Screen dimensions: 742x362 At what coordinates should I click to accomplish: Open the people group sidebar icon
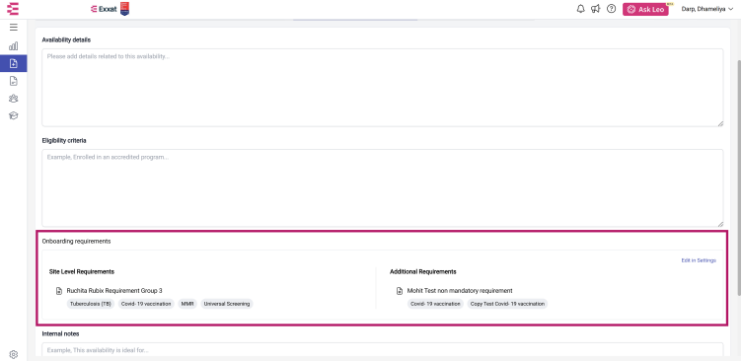(13, 99)
